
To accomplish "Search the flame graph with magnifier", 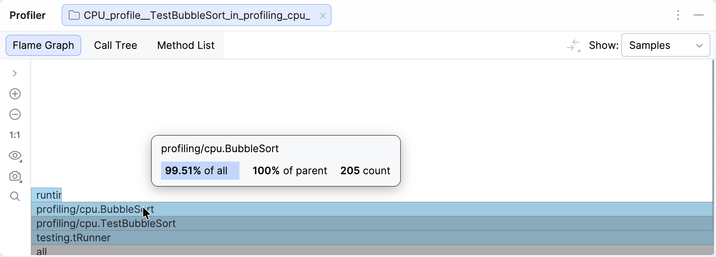I will tap(15, 196).
